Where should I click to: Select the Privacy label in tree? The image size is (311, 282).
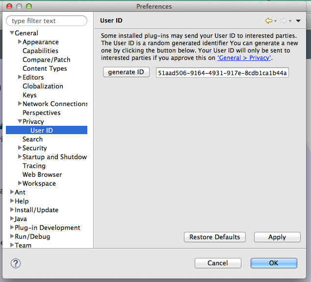point(33,121)
